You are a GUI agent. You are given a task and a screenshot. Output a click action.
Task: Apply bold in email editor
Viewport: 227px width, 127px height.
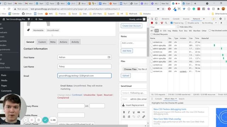[124, 112]
